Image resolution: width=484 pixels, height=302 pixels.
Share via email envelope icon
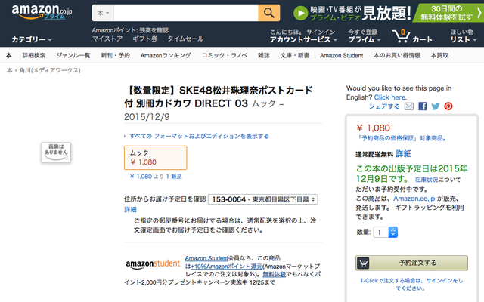409,106
